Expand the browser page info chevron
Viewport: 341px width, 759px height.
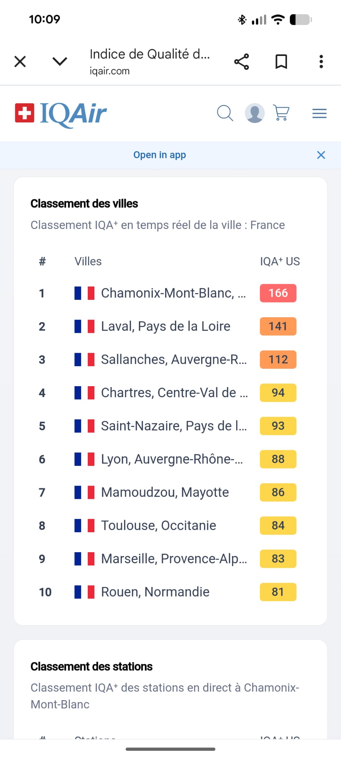pos(60,62)
